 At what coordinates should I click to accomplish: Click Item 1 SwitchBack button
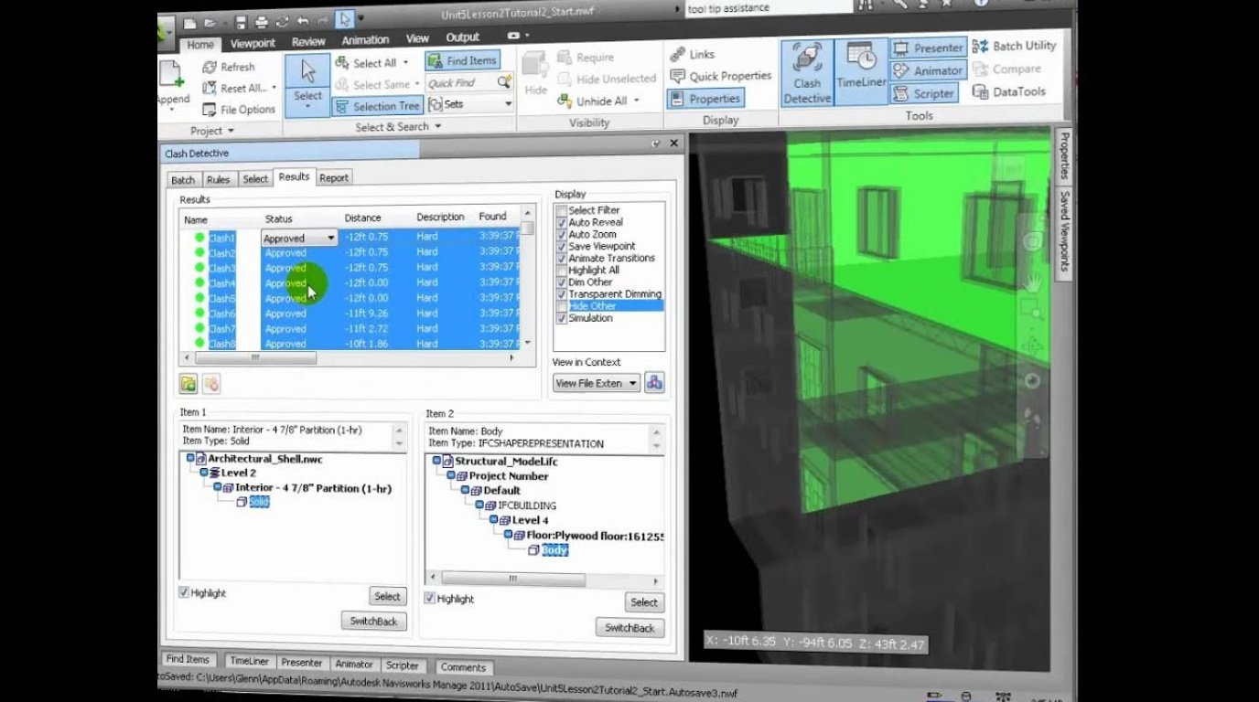coord(373,622)
